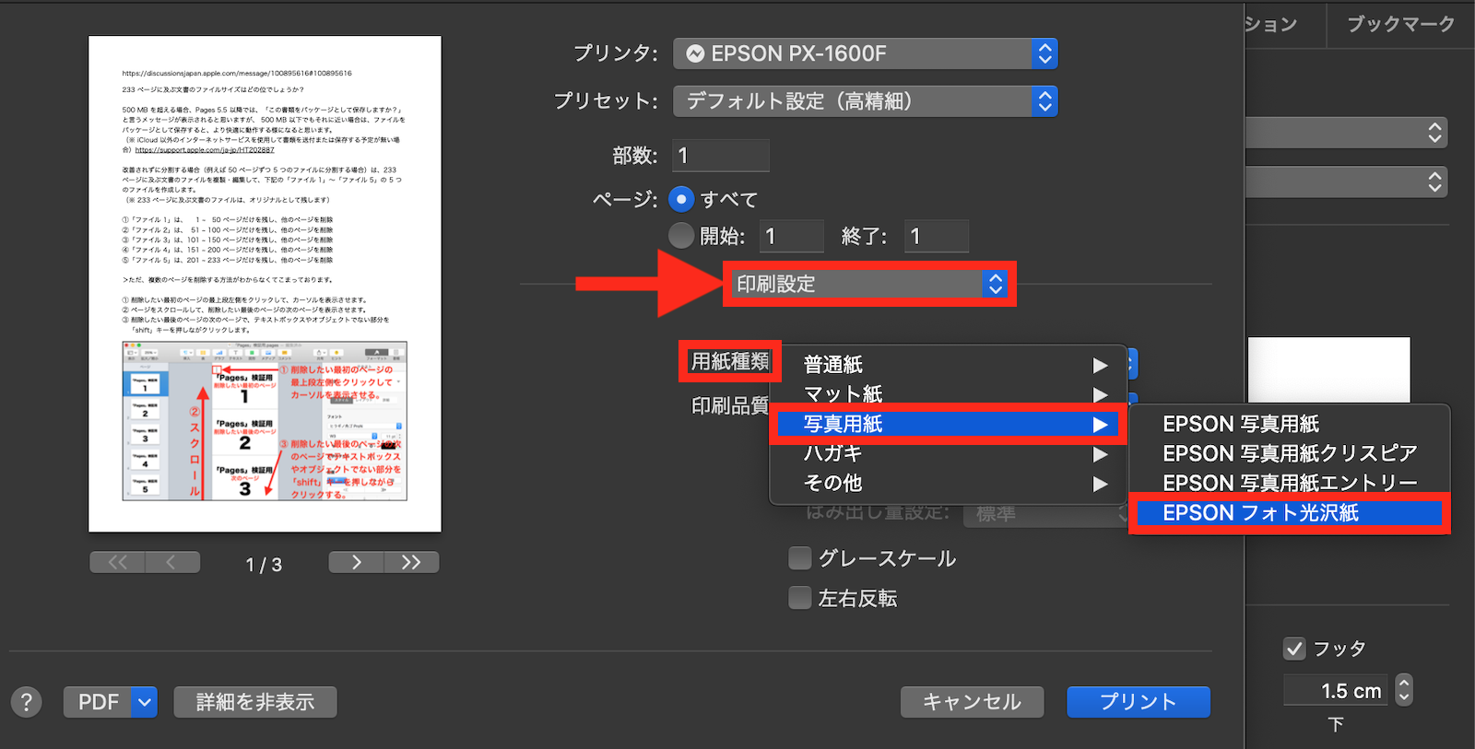Click the PDF button
This screenshot has height=749, width=1475.
(x=98, y=702)
